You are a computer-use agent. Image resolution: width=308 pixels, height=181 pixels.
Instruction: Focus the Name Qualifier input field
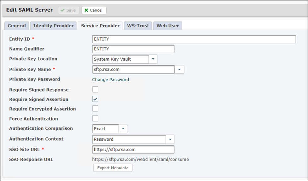(x=133, y=49)
